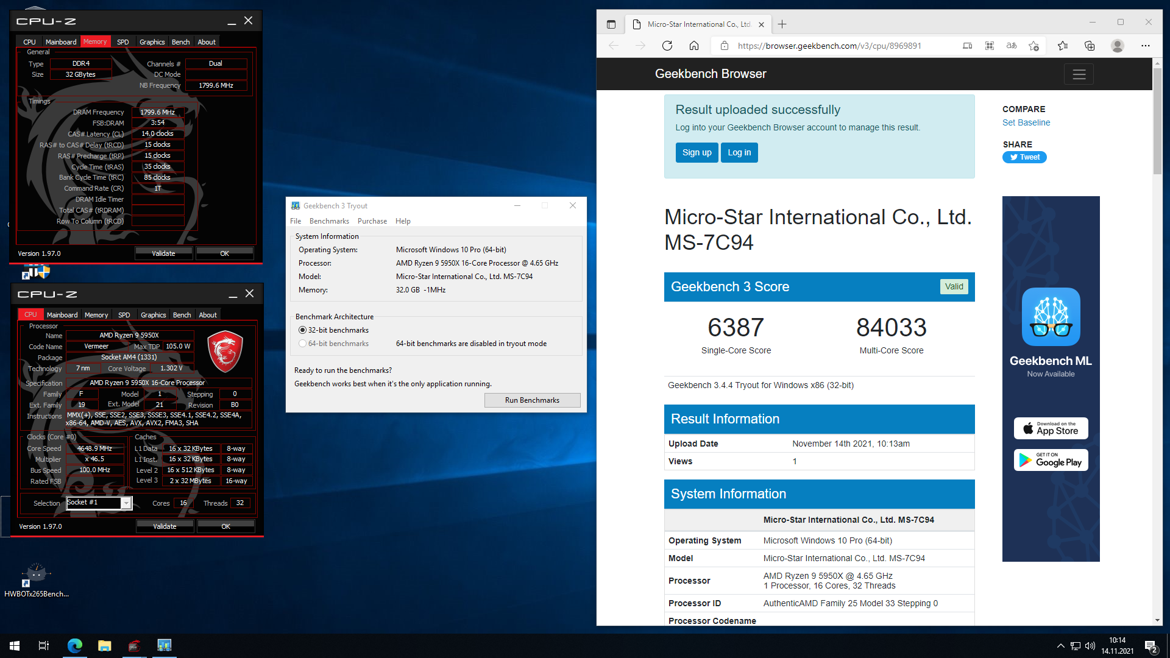Open the HWBOTx265Bench desktop shortcut
1170x658 pixels.
click(36, 580)
